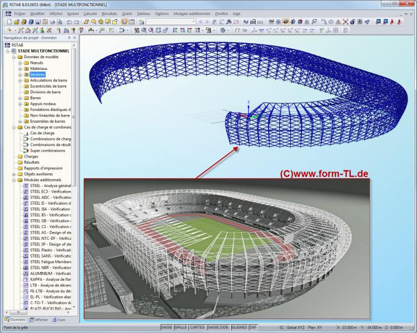Switch to the Afficher navigator tab
The height and width of the screenshot is (333, 417).
pyautogui.click(x=38, y=320)
